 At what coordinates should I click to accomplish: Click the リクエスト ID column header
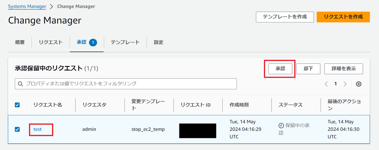(196, 105)
